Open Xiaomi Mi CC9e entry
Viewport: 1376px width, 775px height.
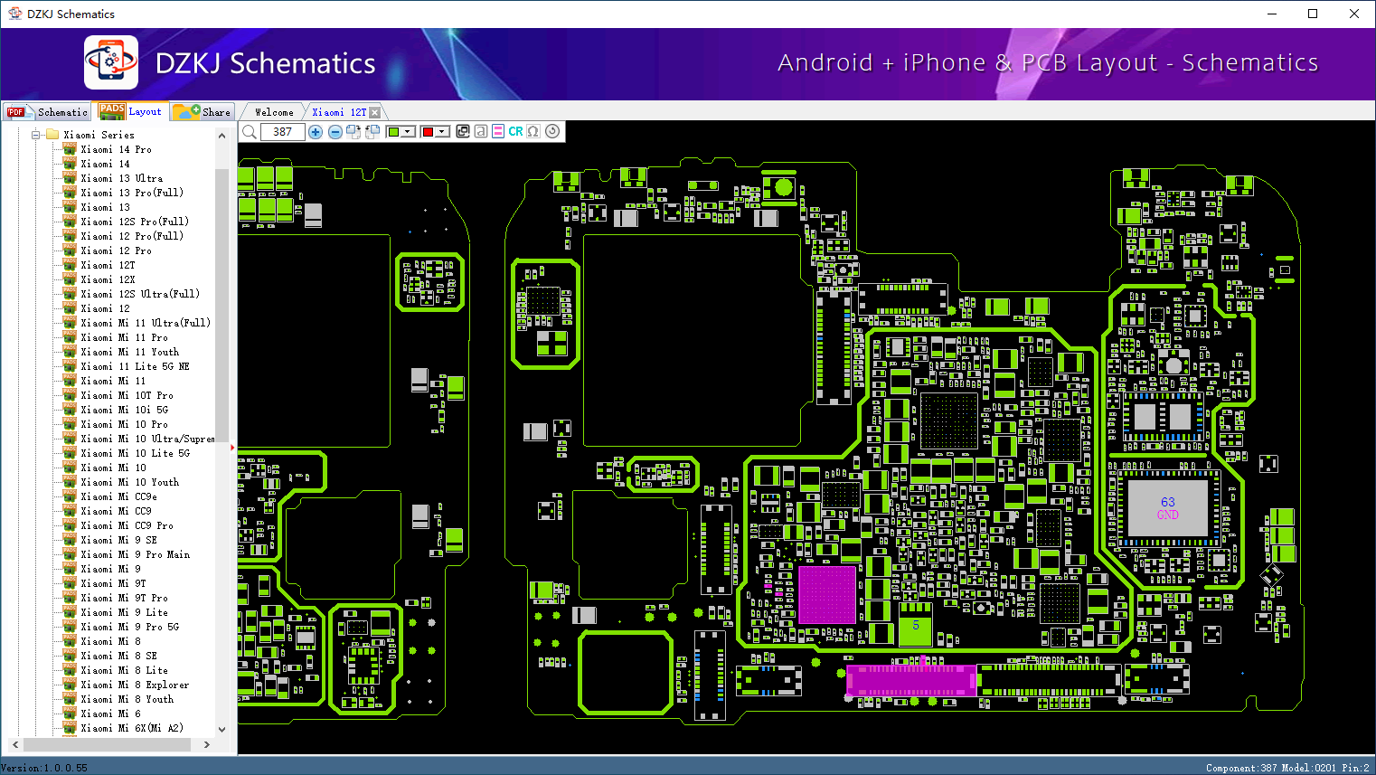coord(118,496)
